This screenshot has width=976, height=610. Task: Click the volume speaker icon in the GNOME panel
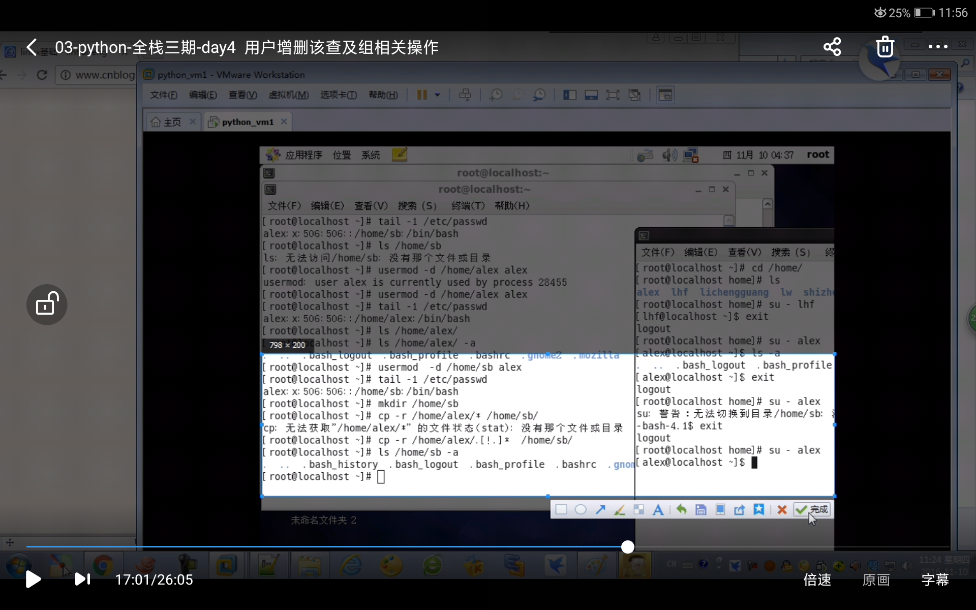click(669, 155)
